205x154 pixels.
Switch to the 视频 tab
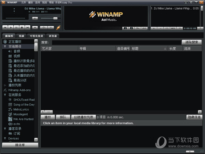[22, 36]
